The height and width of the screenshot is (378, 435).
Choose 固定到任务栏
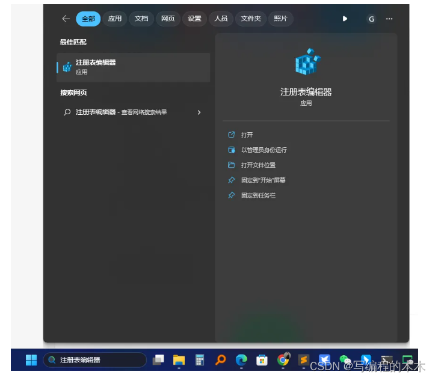258,195
